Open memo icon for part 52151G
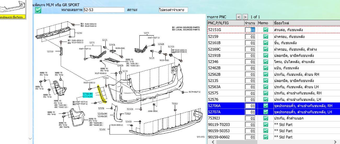 [x=265, y=30]
